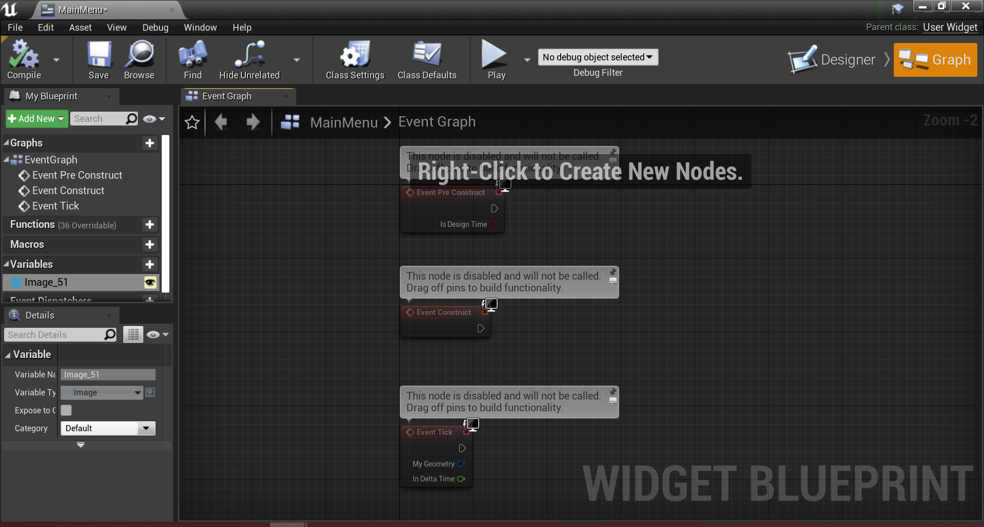Switch to Graph mode

click(x=935, y=60)
